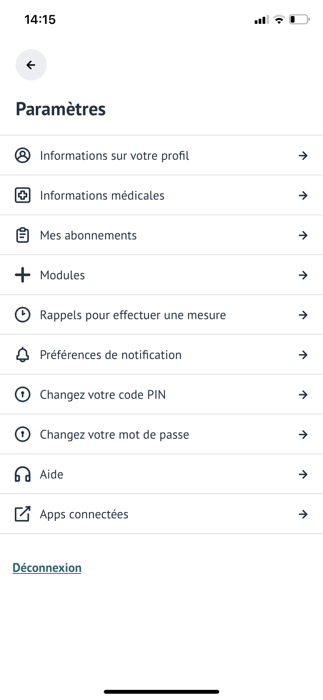The width and height of the screenshot is (323, 700).
Task: Tap the clipboard subscriptions icon
Action: (x=23, y=235)
